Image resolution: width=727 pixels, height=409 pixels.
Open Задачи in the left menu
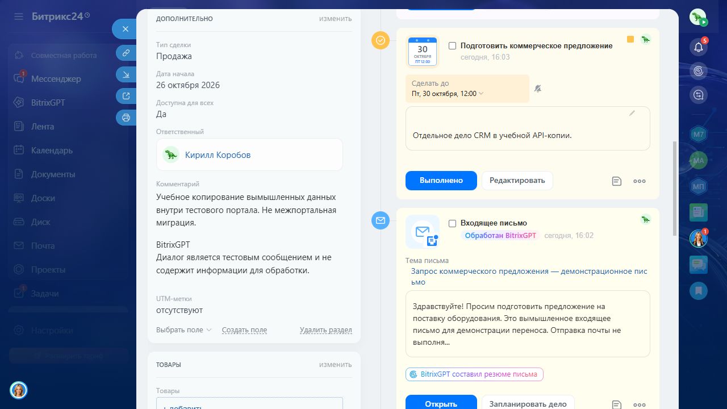(x=45, y=294)
